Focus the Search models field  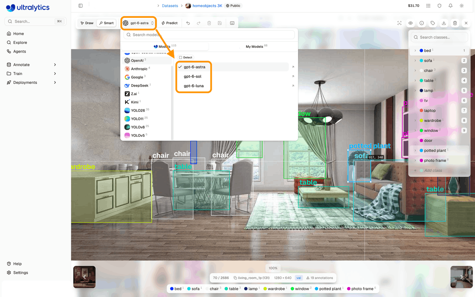coord(209,35)
